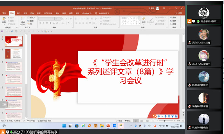The height and width of the screenshot is (134, 224).
Task: Click the Arrange (排列) icon
Action: 144,19
